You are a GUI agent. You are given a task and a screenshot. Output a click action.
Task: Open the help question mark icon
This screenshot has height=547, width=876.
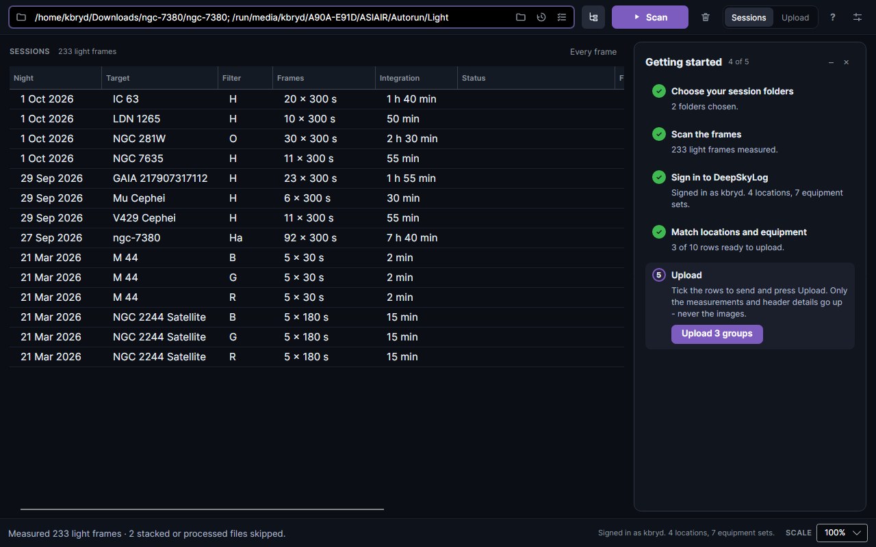pyautogui.click(x=832, y=17)
